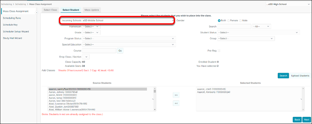Open the Group dropdown
This screenshot has width=312, height=124.
[x=246, y=39]
